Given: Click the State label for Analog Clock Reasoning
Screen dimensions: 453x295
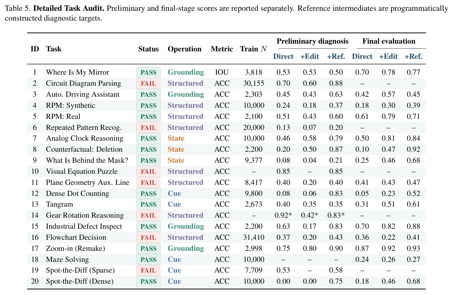Looking at the screenshot, I should pyautogui.click(x=176, y=138).
